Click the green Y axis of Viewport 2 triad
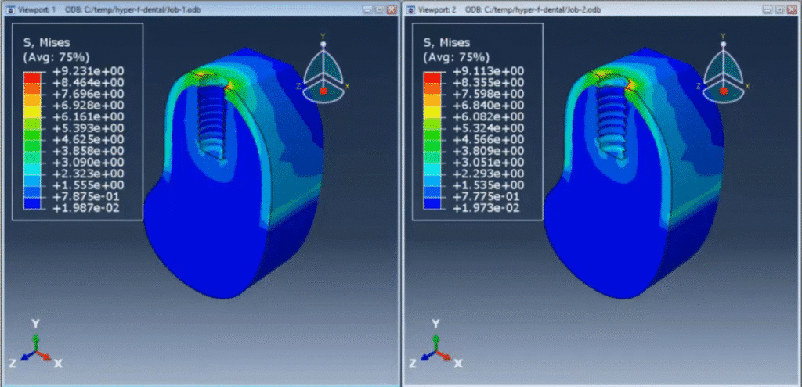The image size is (802, 387). point(435,342)
